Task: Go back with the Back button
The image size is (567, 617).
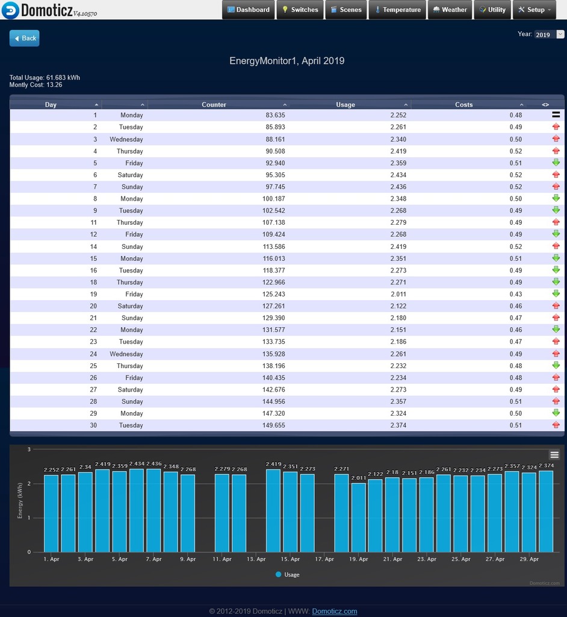Action: (x=25, y=38)
